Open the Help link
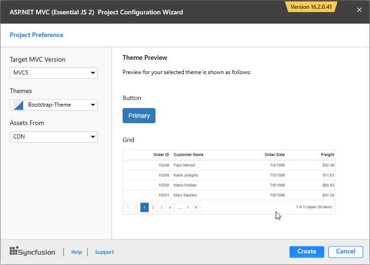This screenshot has width=370, height=265. (x=76, y=252)
